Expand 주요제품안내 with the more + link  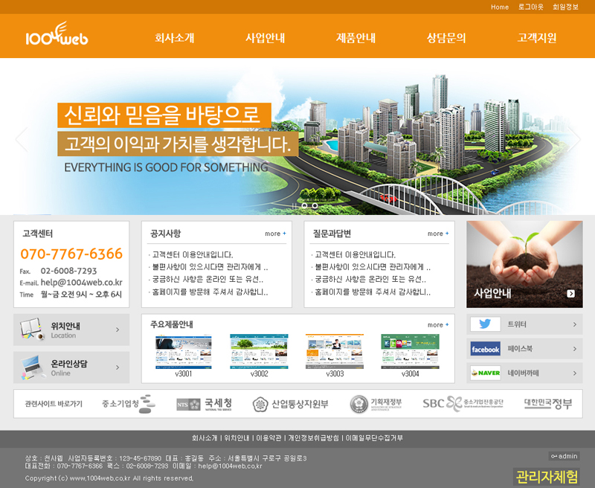click(x=438, y=325)
